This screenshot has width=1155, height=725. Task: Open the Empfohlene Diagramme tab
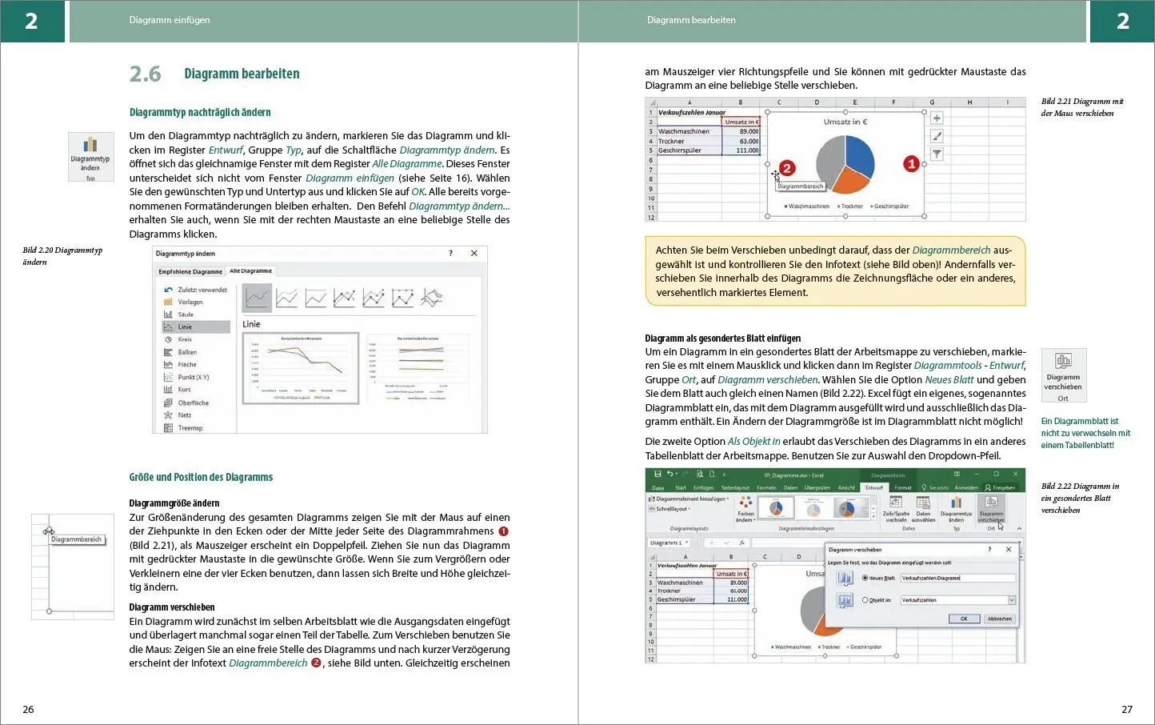[x=190, y=271]
